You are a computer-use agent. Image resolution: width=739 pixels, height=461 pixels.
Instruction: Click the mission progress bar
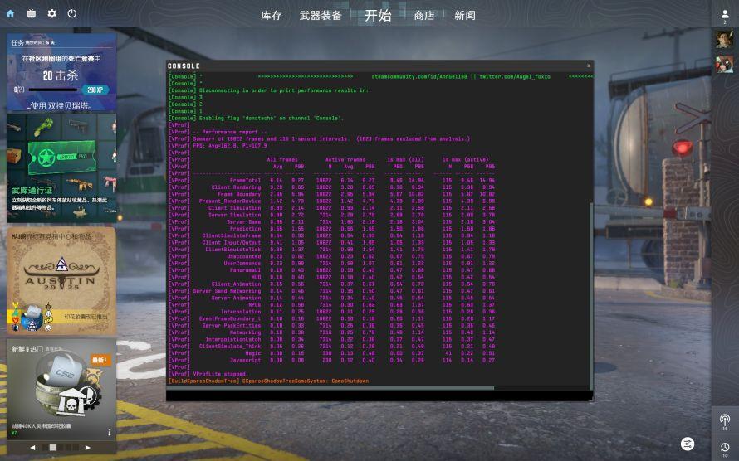coord(53,90)
